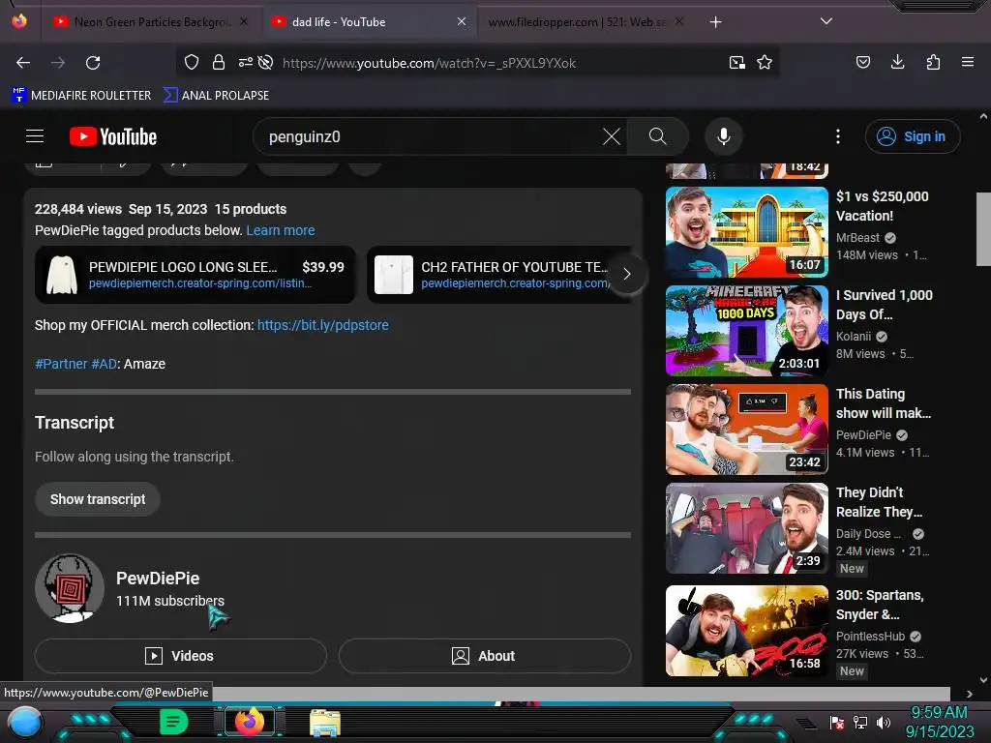Open a new tab with the plus button

715,22
